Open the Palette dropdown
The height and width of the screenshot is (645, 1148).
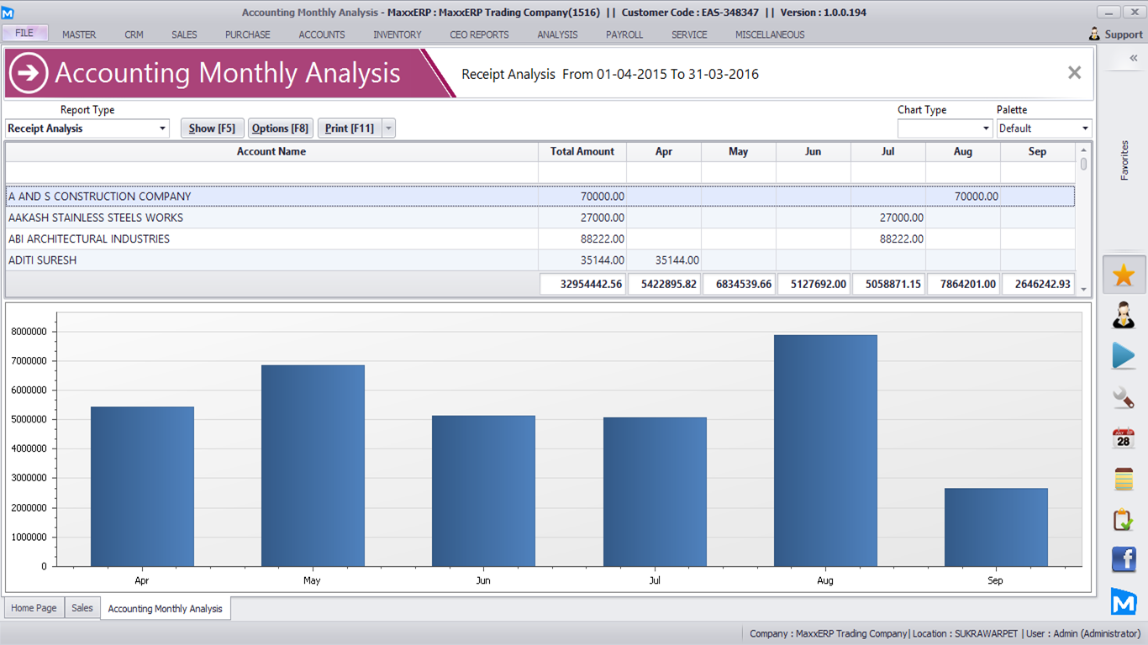(1085, 128)
